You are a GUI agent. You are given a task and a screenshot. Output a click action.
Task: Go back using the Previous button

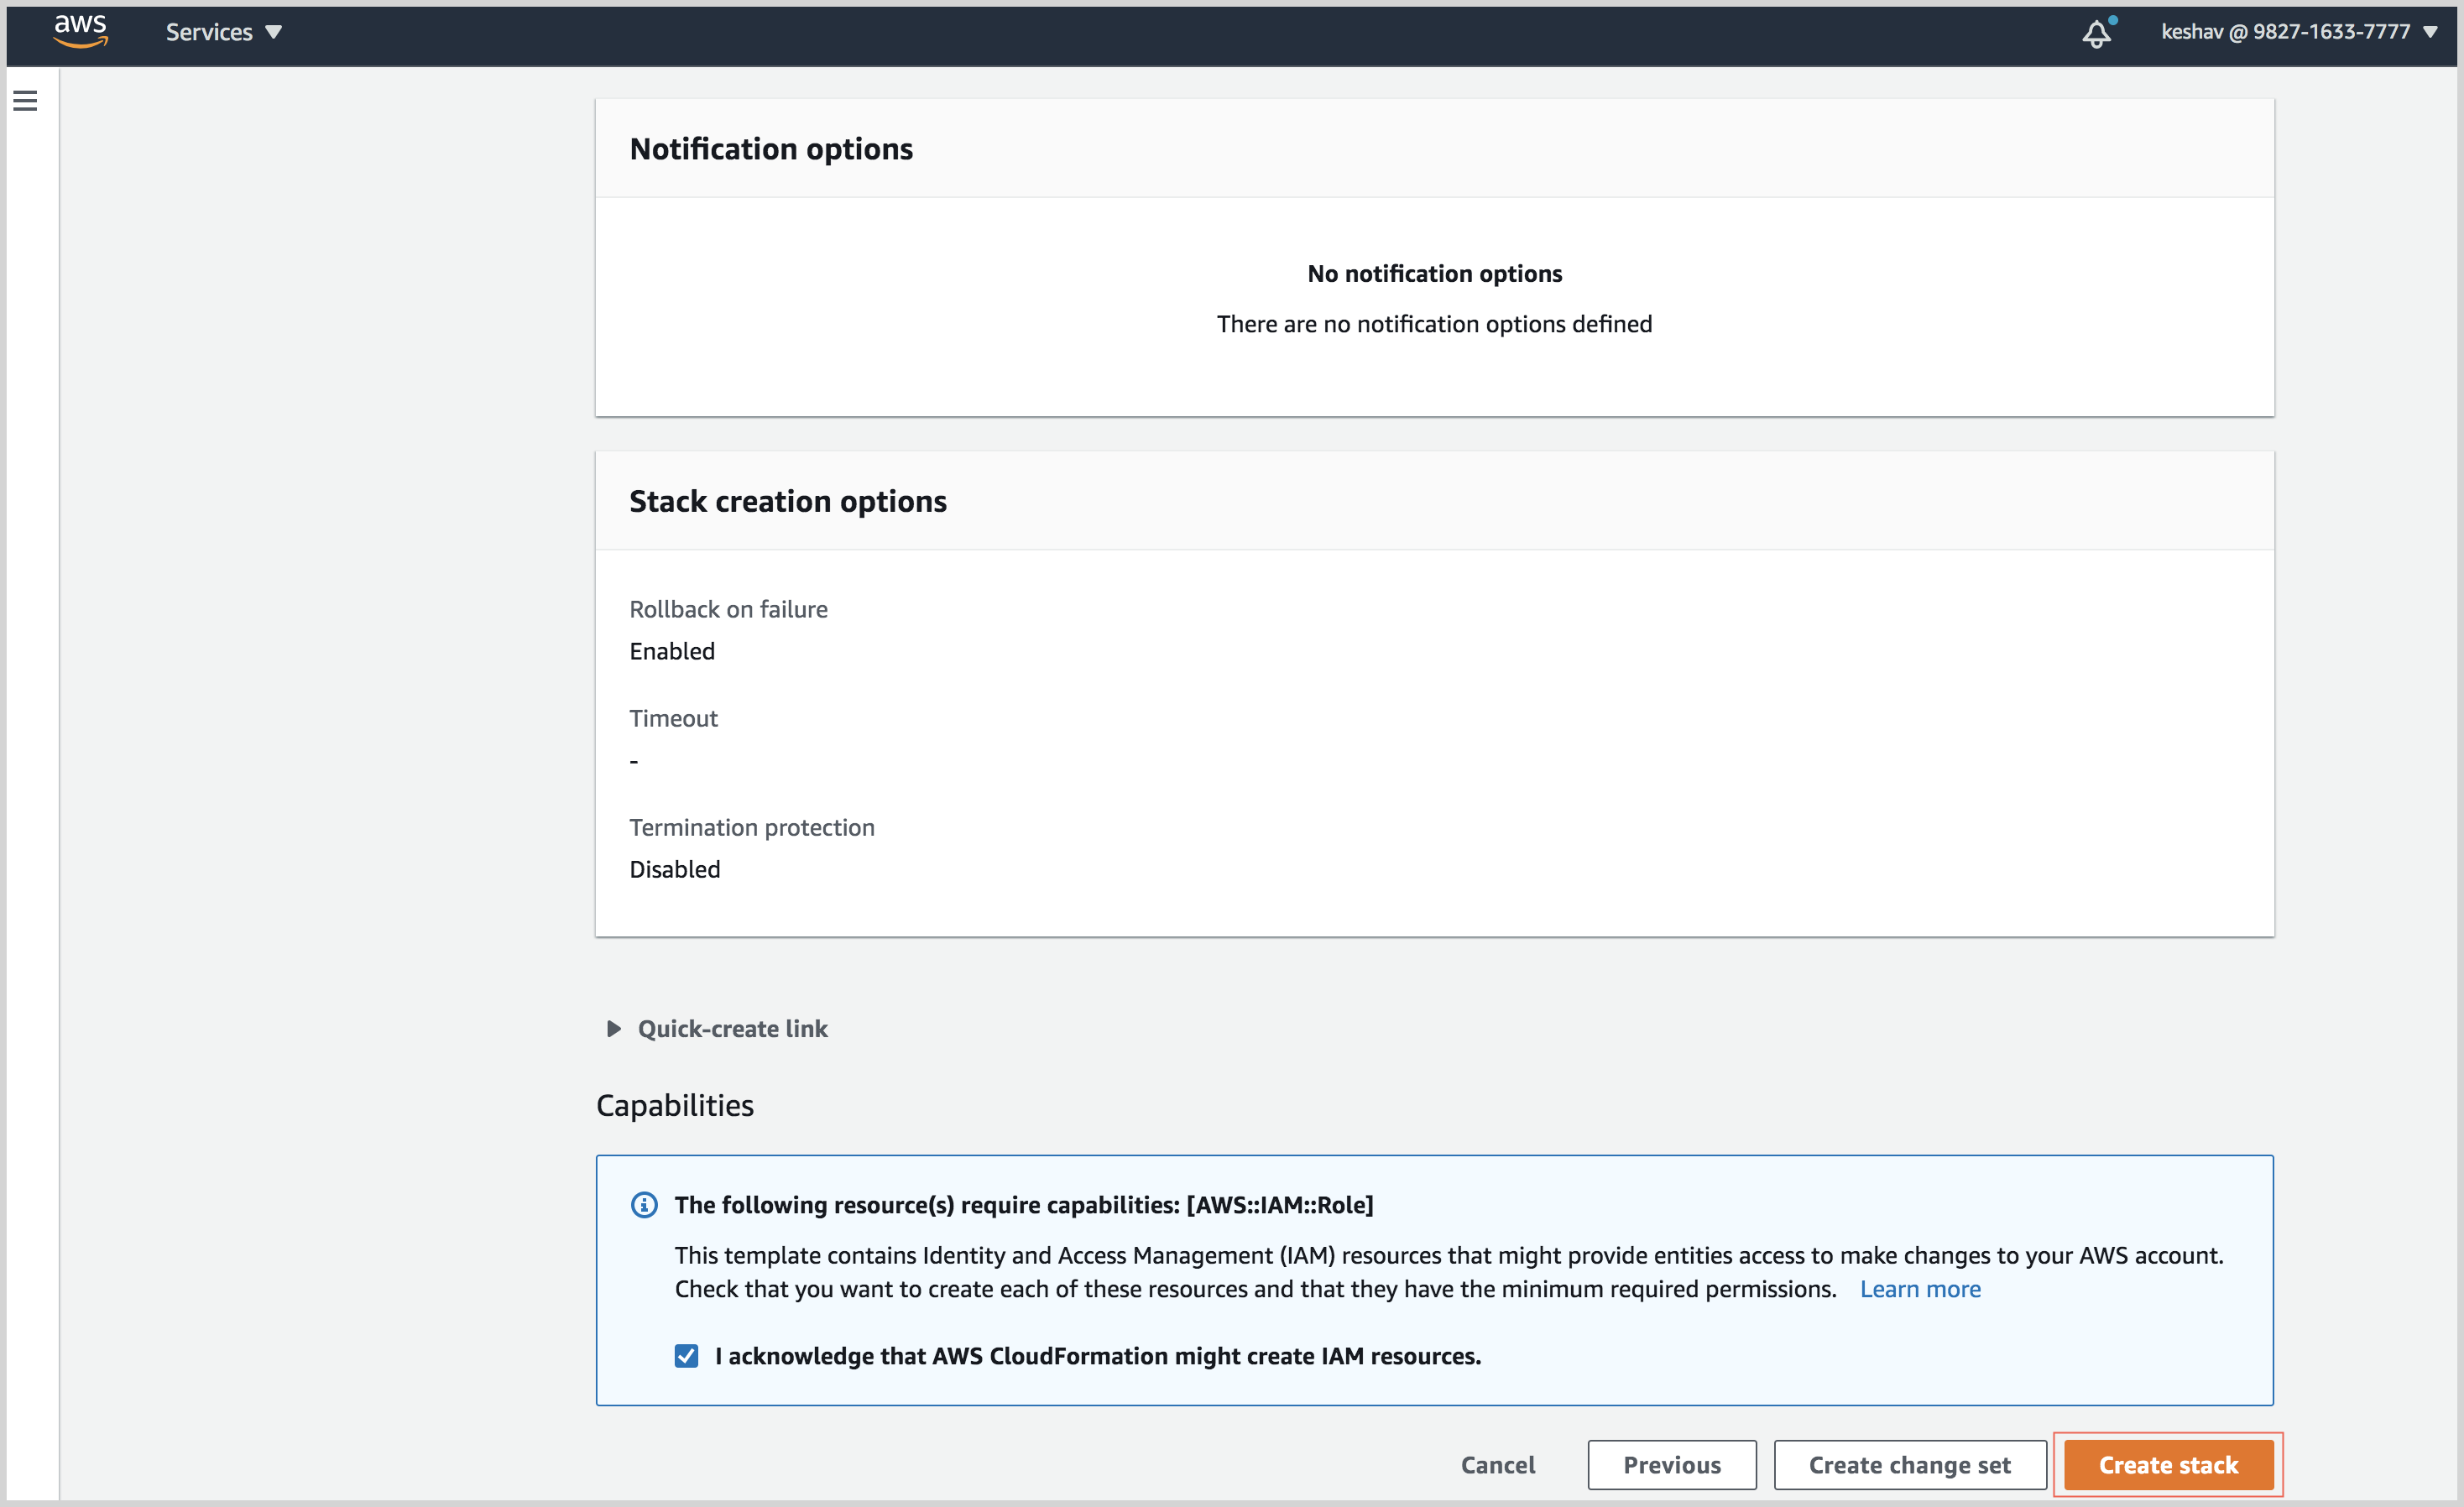tap(1672, 1464)
